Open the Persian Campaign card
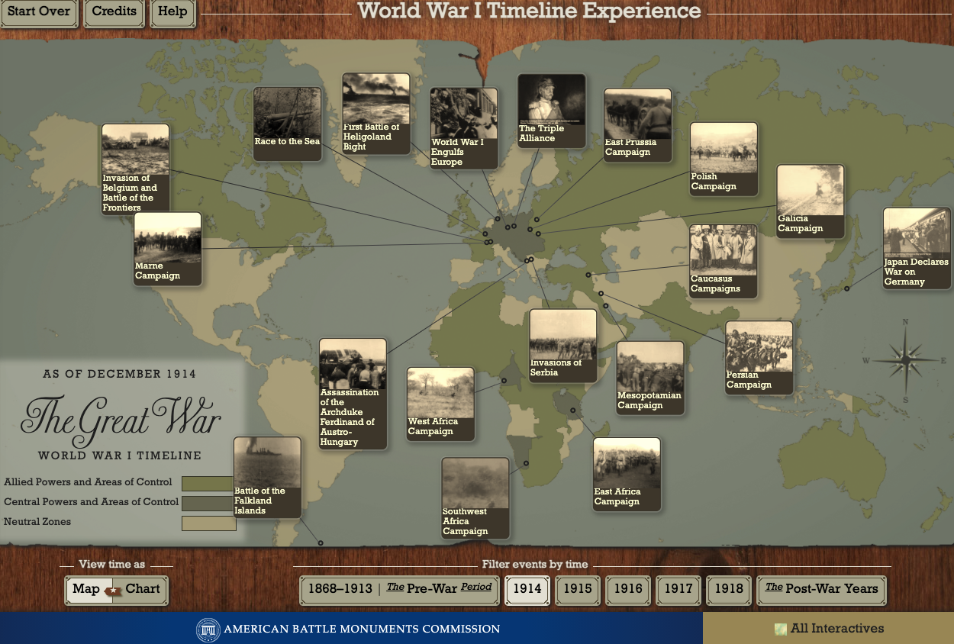The width and height of the screenshot is (954, 644). (x=759, y=357)
